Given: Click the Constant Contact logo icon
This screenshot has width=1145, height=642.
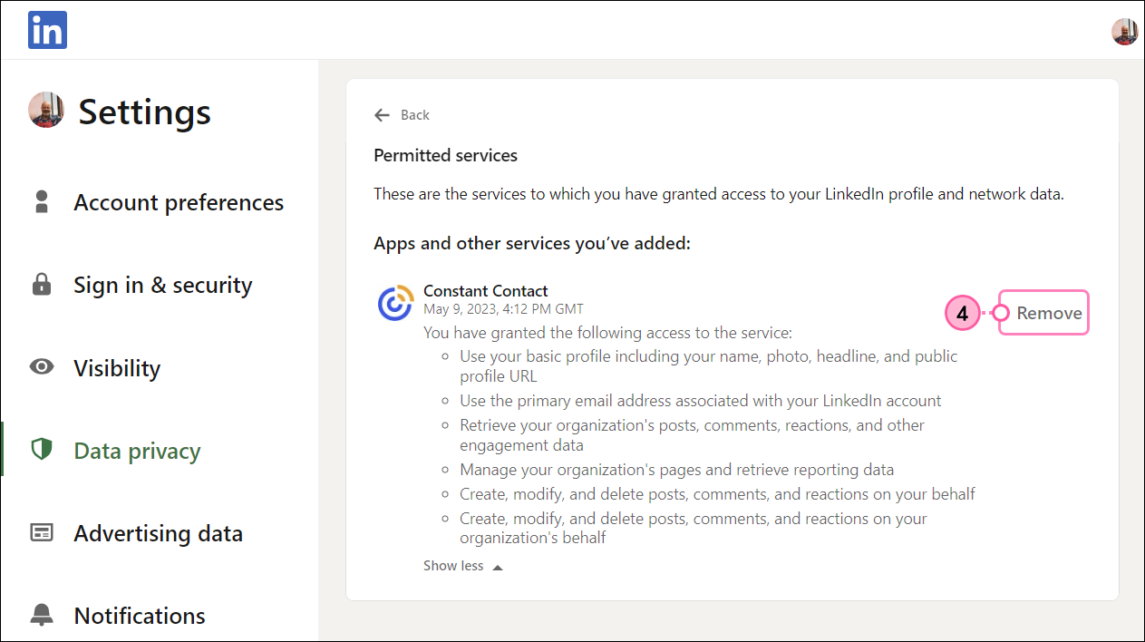Looking at the screenshot, I should pos(395,304).
